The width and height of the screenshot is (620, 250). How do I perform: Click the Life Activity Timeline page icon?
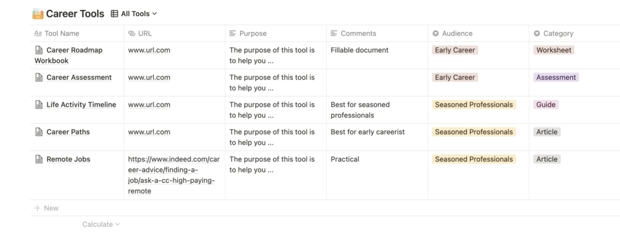pos(39,105)
